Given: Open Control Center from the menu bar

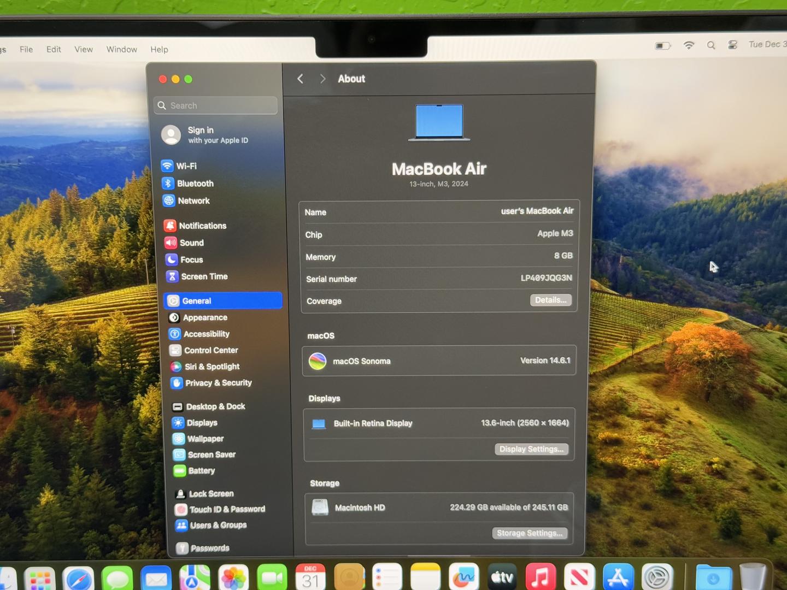Looking at the screenshot, I should click(733, 45).
